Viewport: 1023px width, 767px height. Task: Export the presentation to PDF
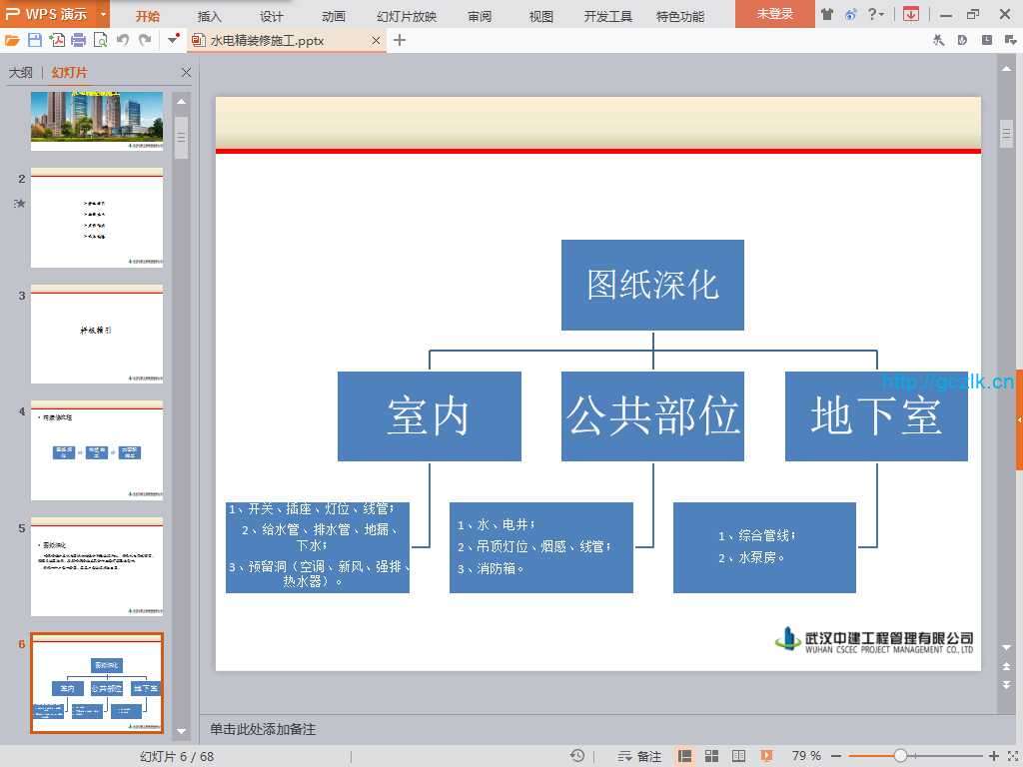pos(57,40)
